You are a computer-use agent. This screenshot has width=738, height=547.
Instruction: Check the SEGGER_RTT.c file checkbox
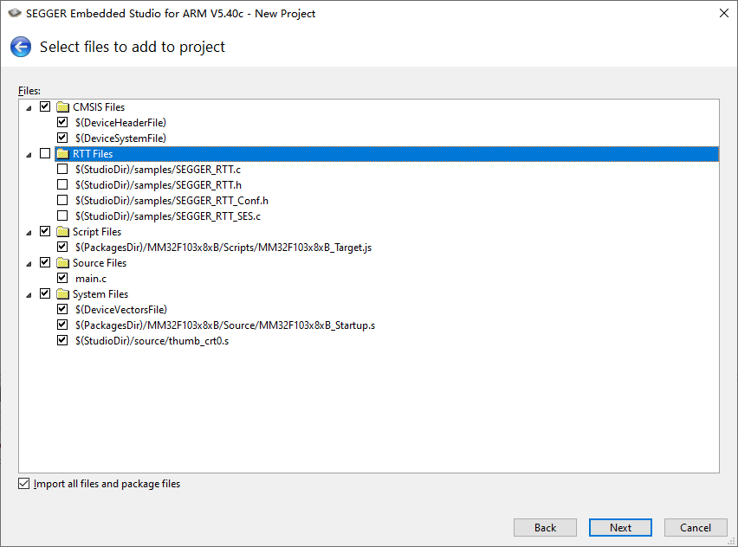62,169
